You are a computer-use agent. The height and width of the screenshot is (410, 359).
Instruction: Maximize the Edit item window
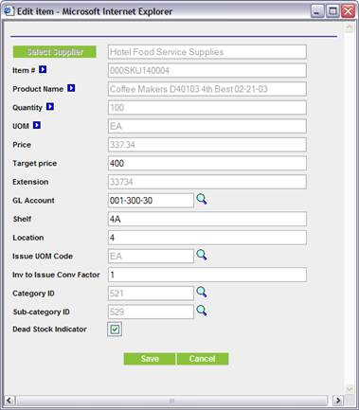[x=332, y=11]
